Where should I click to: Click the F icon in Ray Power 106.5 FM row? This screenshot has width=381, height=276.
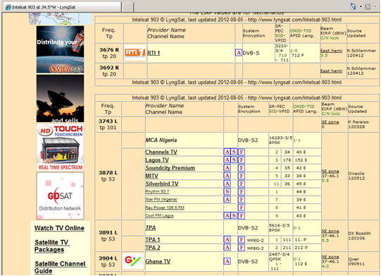(242, 208)
